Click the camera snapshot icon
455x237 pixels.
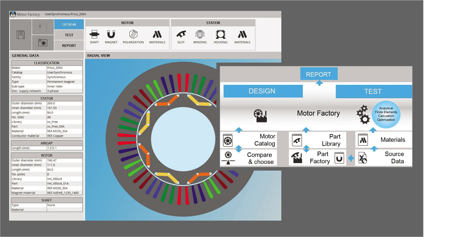click(43, 43)
